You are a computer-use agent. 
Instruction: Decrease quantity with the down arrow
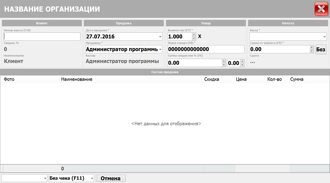click(x=194, y=38)
